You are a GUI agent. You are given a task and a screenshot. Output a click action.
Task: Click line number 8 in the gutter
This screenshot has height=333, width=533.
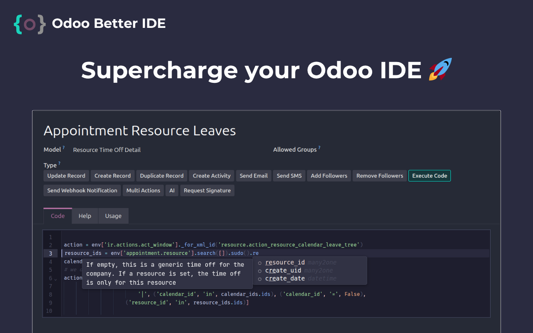coord(50,295)
